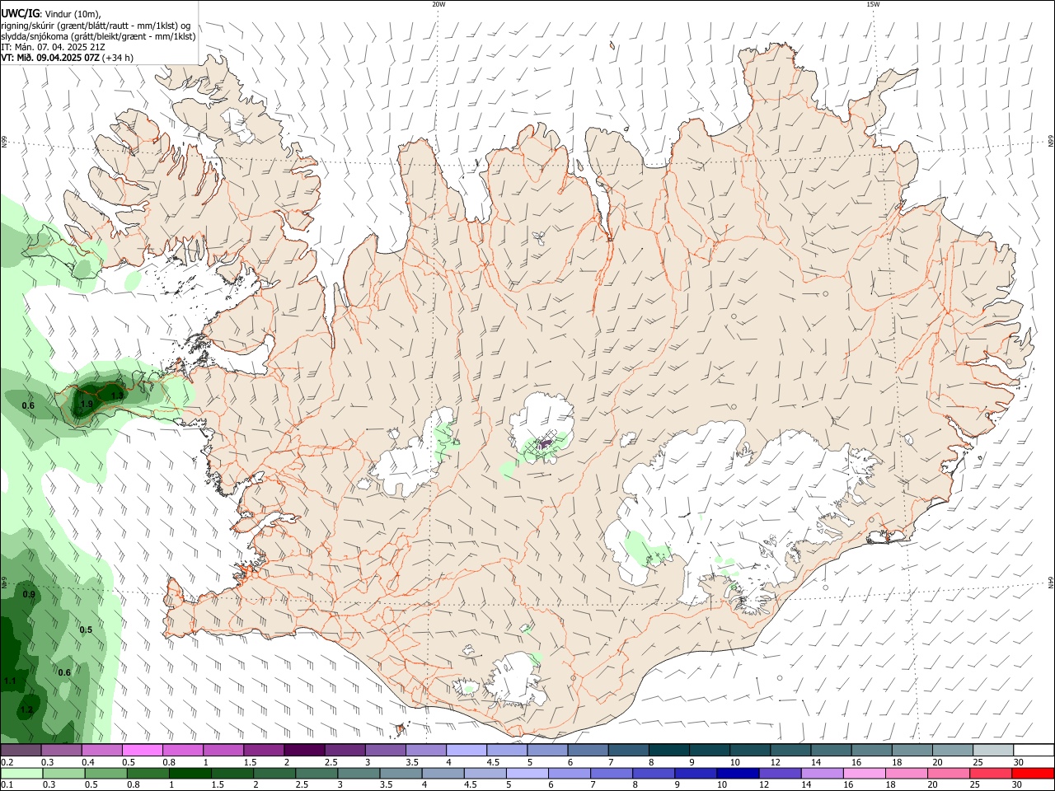Choose the rain legend swatch starting at 2.5
This screenshot has height=791, width=1055.
316,774
